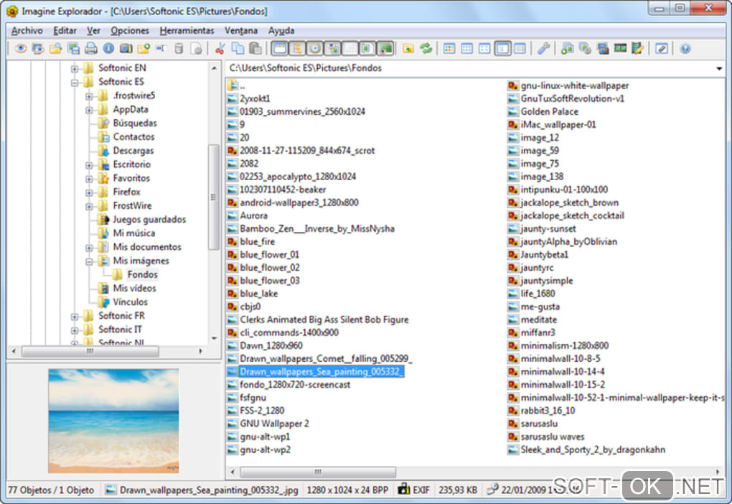Open the Ver menu

(x=93, y=30)
